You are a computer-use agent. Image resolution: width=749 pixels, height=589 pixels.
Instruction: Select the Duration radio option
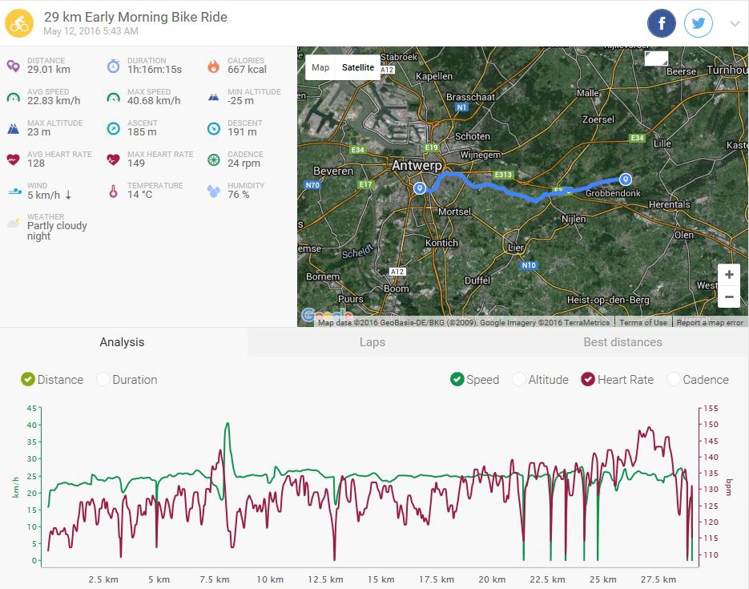[103, 380]
